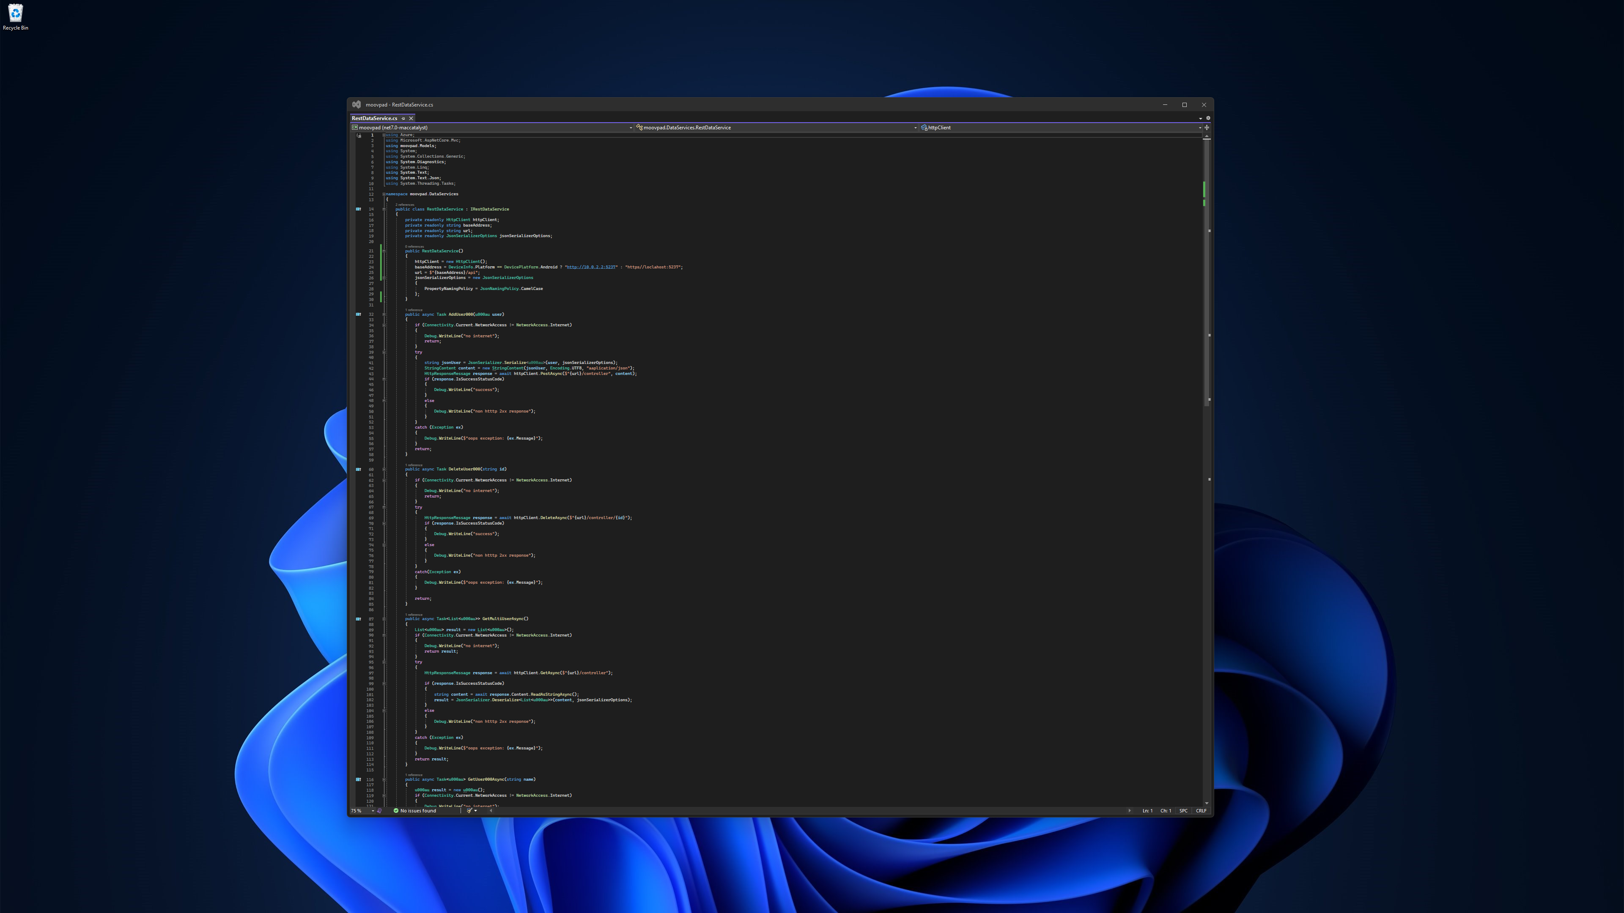The height and width of the screenshot is (913, 1624).
Task: Click inheritance margin icon on line 14
Action: [x=359, y=209]
